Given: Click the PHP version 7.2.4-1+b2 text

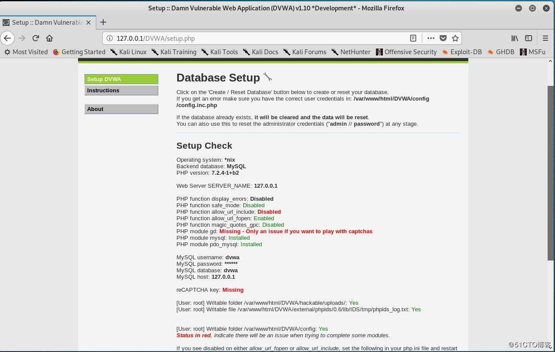Looking at the screenshot, I should tap(208, 173).
